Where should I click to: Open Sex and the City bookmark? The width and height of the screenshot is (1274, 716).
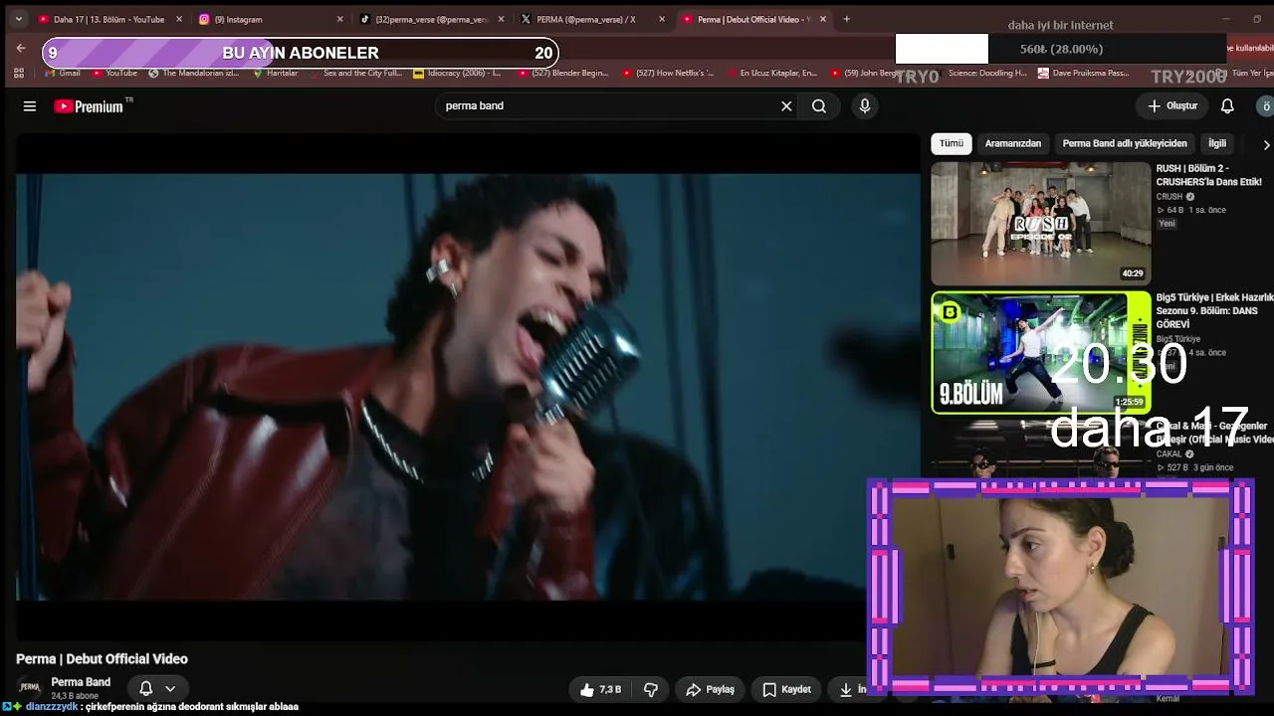point(355,73)
